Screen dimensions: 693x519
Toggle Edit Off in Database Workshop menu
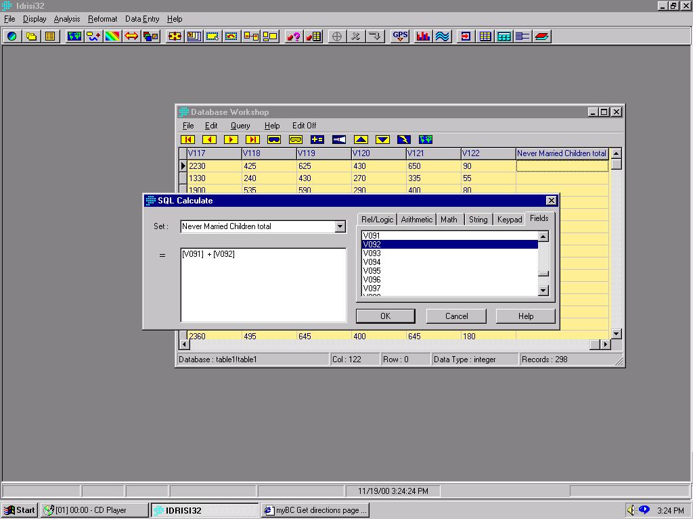304,126
